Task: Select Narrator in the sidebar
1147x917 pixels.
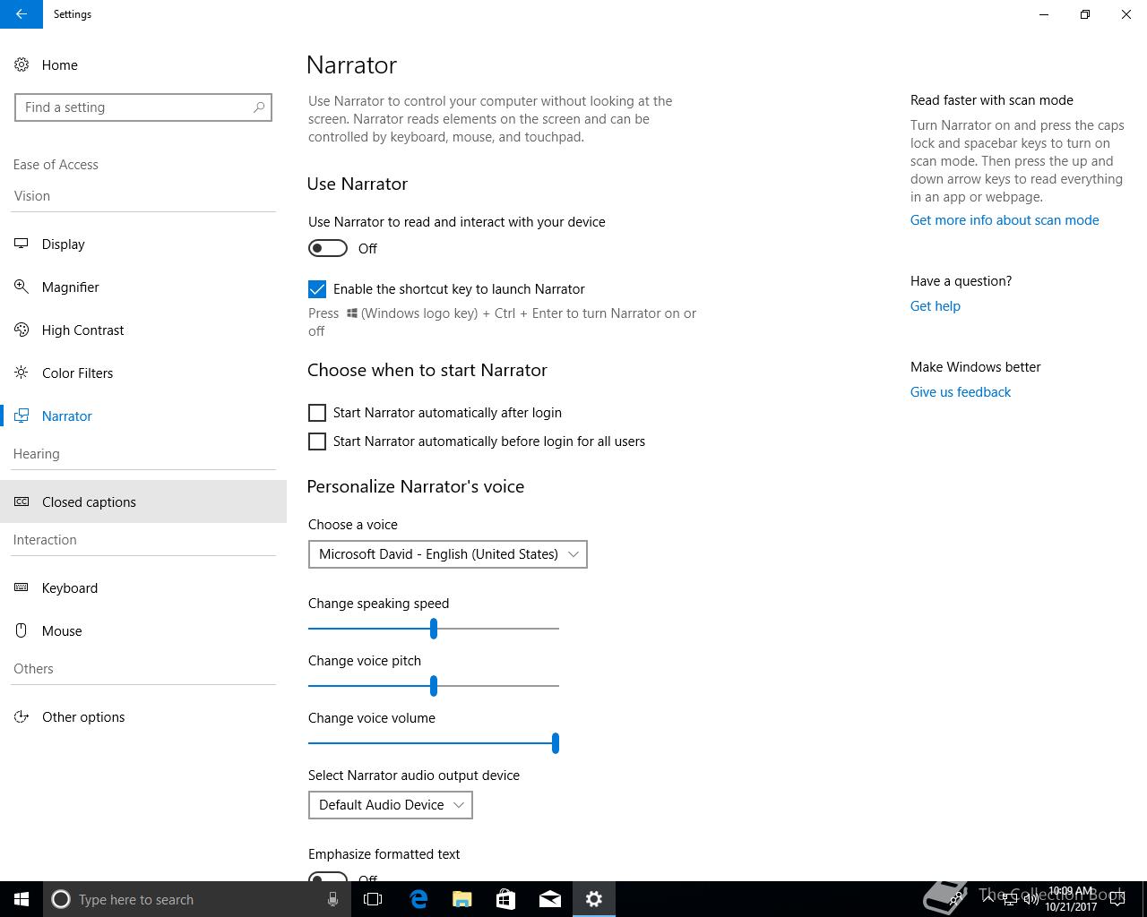Action: pos(143,416)
